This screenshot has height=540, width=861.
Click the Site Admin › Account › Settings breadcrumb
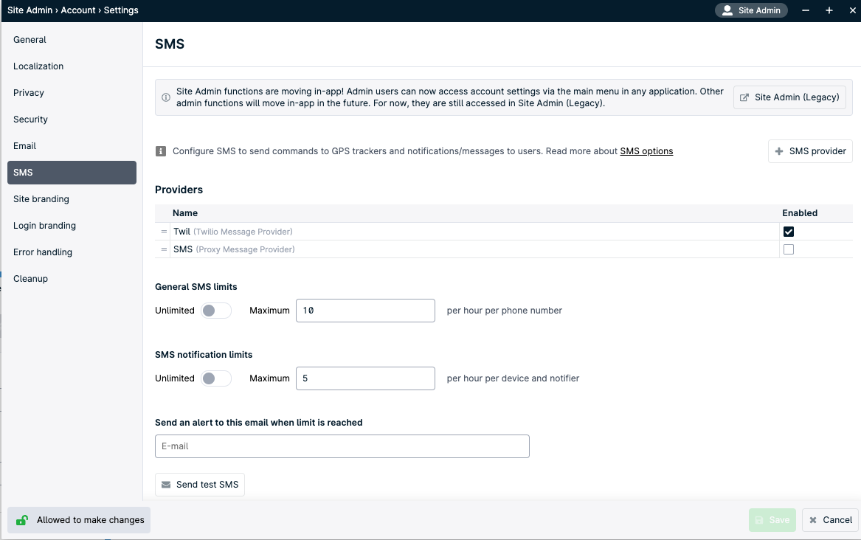coord(73,10)
